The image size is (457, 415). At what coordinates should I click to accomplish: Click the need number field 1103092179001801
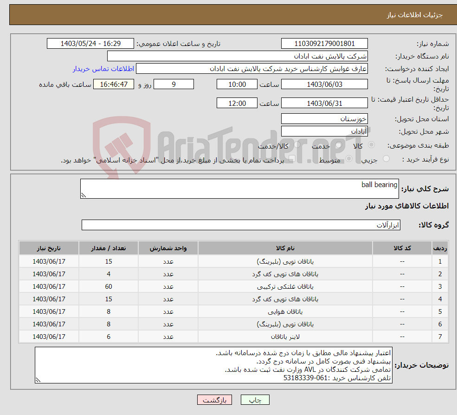[324, 44]
